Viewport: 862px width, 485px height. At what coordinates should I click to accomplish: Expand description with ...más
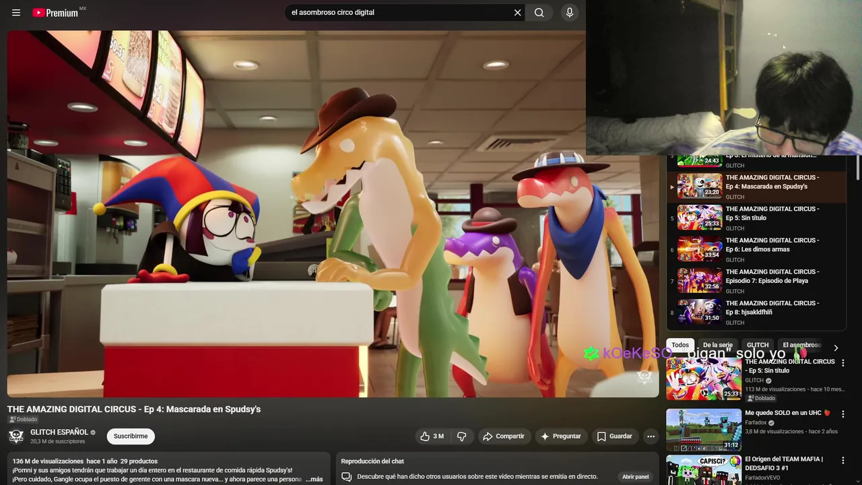pyautogui.click(x=314, y=479)
